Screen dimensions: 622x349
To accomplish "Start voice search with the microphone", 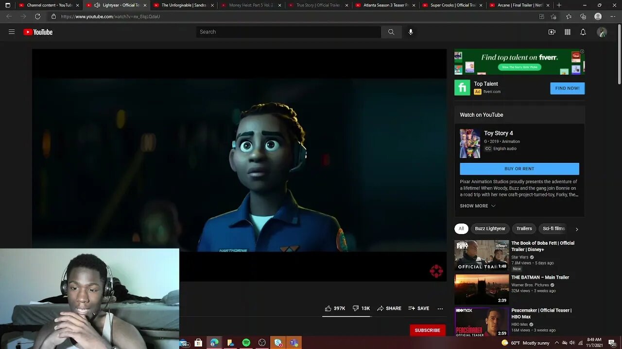I will 411,32.
